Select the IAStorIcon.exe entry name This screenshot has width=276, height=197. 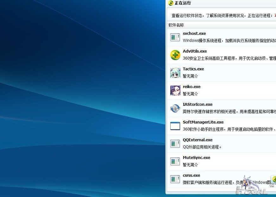(x=198, y=104)
